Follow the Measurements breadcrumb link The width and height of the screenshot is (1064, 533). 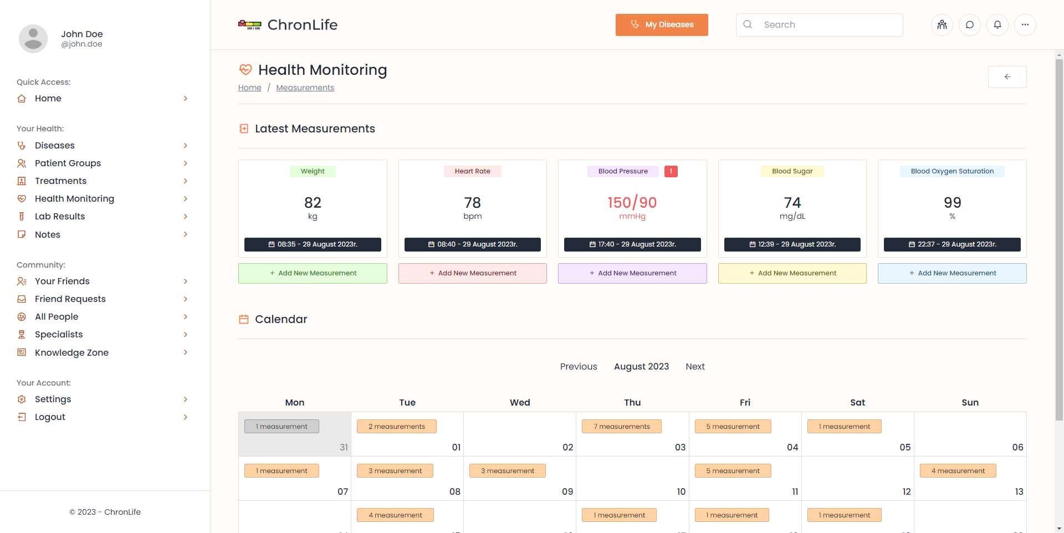click(305, 88)
